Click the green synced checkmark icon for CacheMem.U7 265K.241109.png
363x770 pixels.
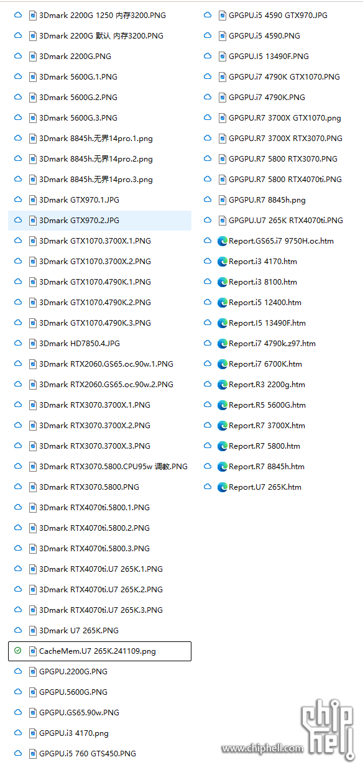(x=18, y=651)
